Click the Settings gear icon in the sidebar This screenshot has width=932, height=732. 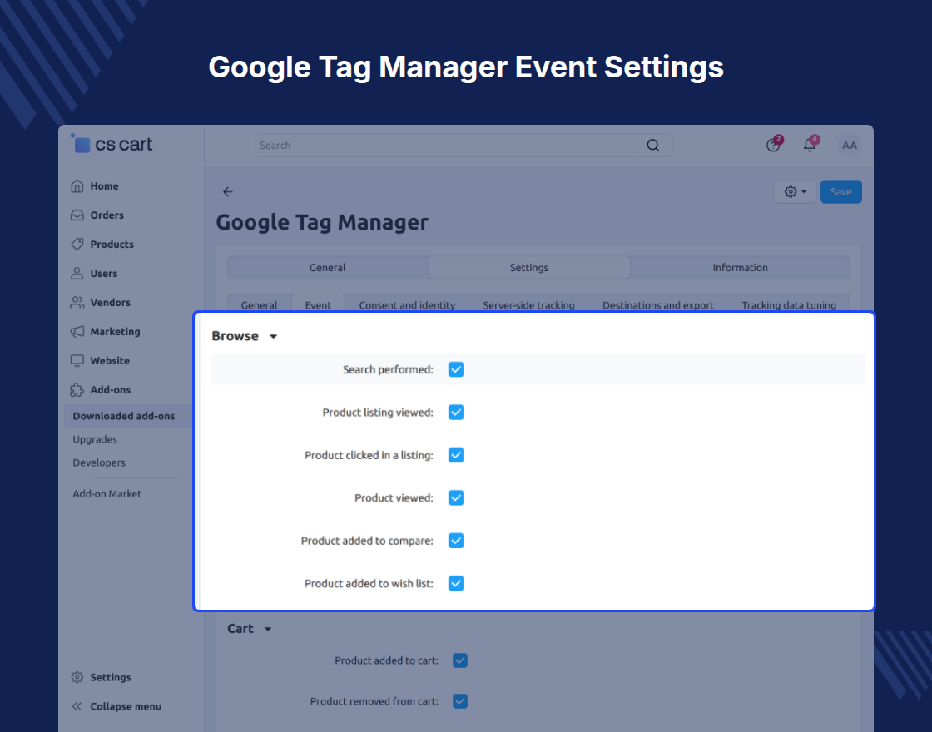click(x=77, y=677)
